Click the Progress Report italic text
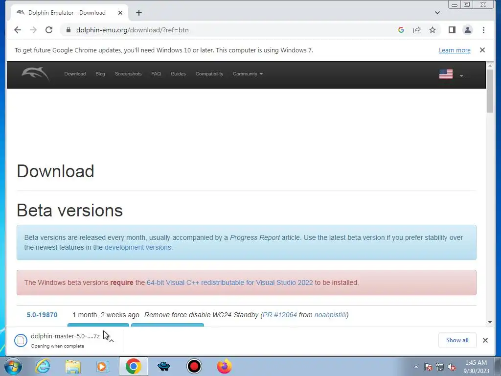The image size is (501, 376). (254, 237)
